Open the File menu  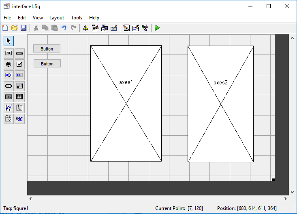pos(7,18)
